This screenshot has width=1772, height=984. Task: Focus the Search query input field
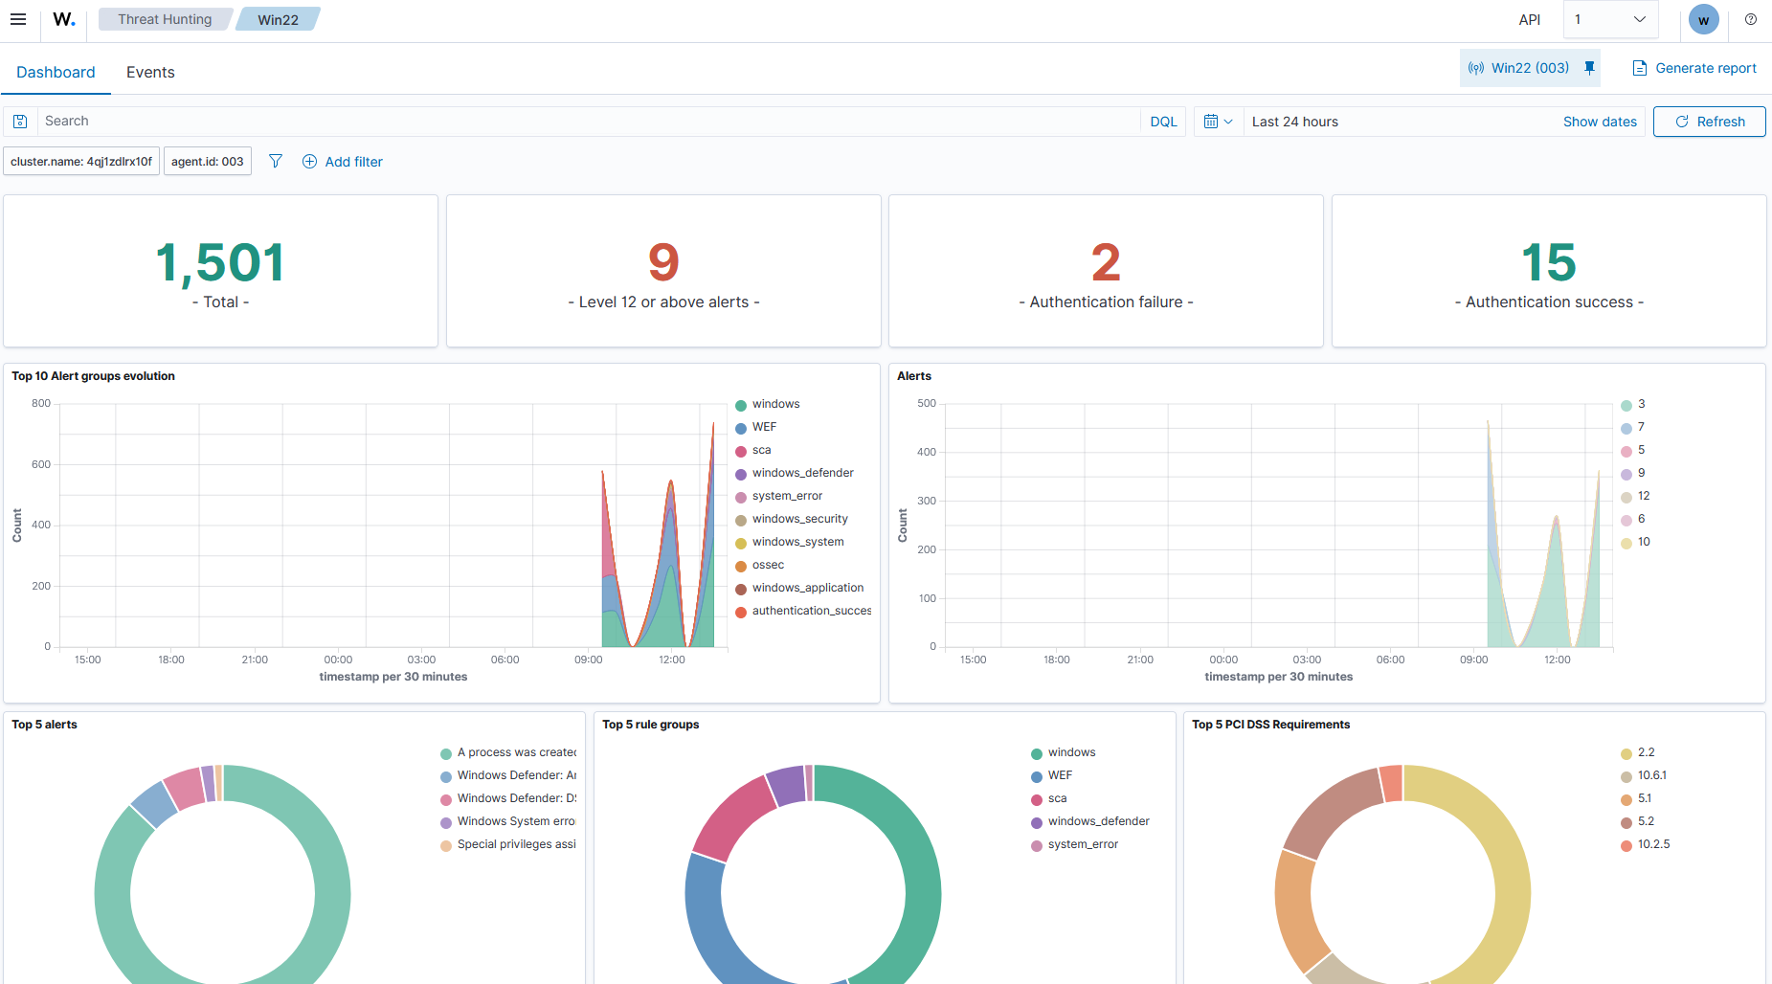588,122
